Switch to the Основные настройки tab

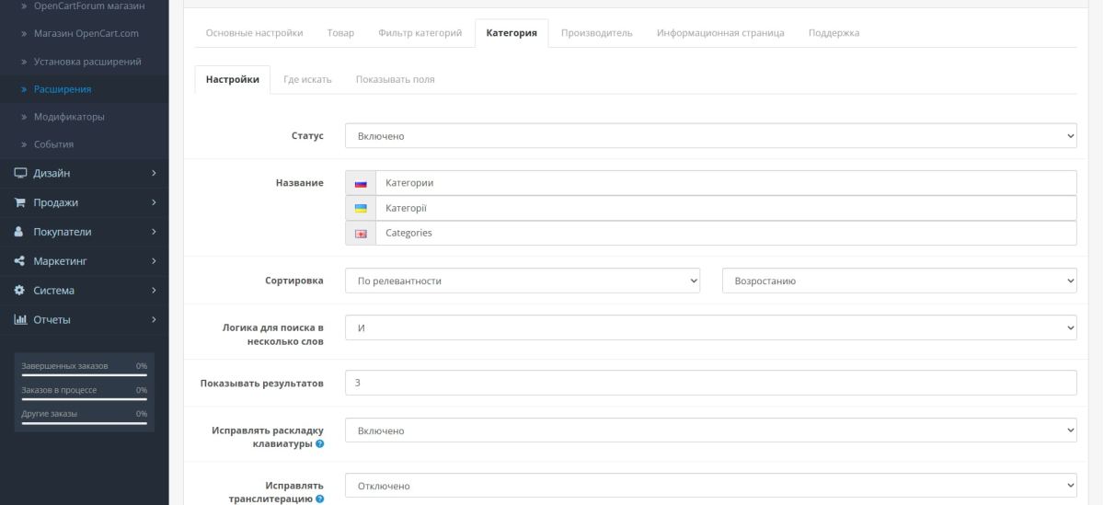click(254, 33)
